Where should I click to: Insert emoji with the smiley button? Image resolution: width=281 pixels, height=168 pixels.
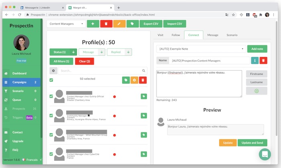click(257, 91)
